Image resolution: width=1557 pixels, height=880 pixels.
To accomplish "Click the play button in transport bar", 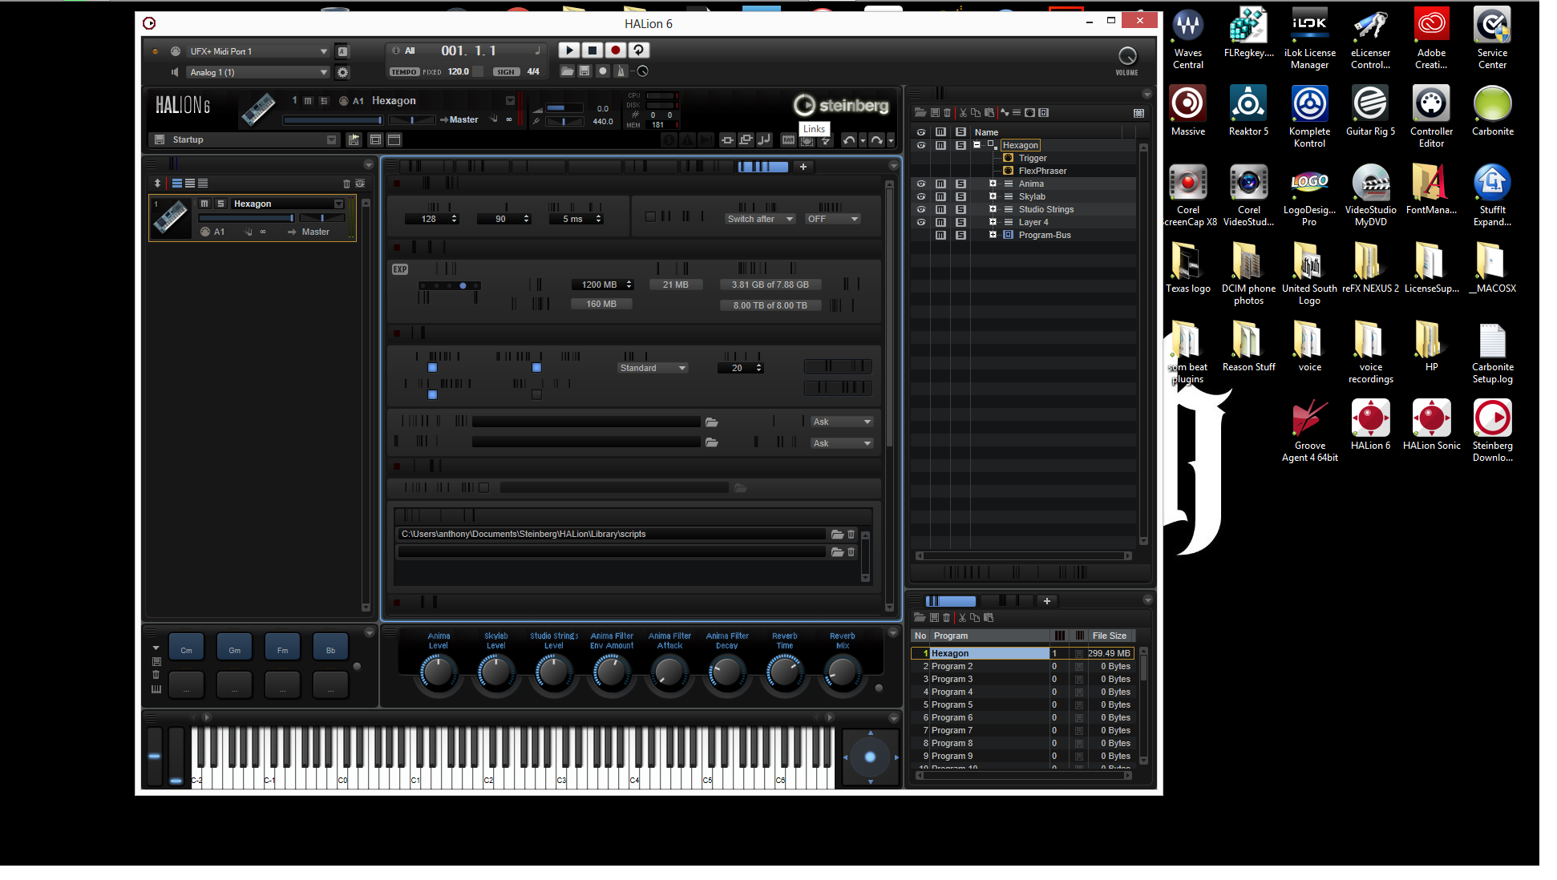I will click(x=569, y=50).
